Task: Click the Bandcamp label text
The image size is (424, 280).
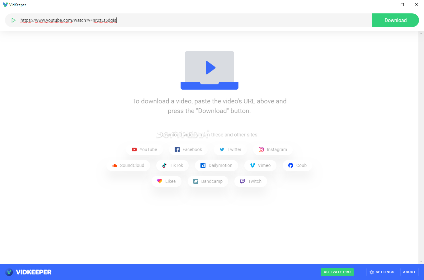Action: pyautogui.click(x=212, y=181)
